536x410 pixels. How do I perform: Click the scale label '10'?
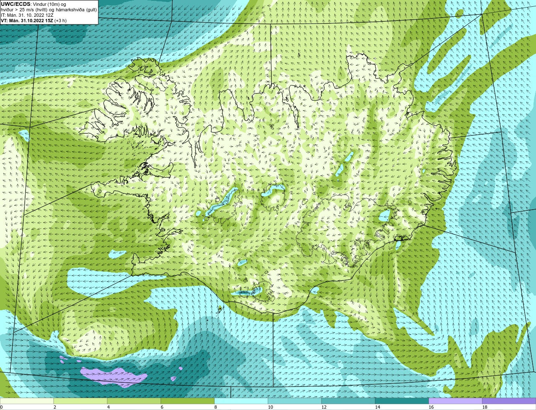[x=271, y=407]
